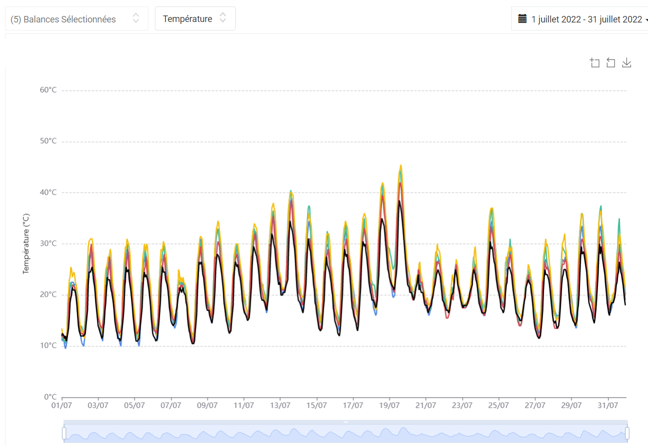The width and height of the screenshot is (648, 446).
Task: Click the highest temperature peak near 19/07
Action: (x=401, y=165)
